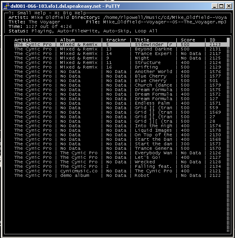Click the scrollbar thumb at top
The image size is (235, 238).
click(x=228, y=42)
